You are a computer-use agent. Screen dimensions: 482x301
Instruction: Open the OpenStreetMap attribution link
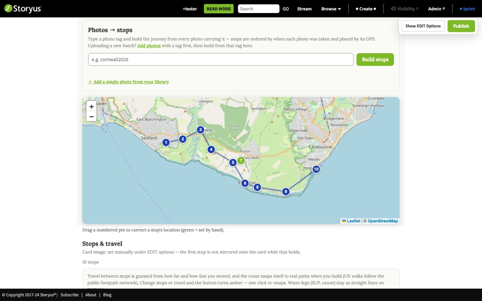tap(383, 221)
